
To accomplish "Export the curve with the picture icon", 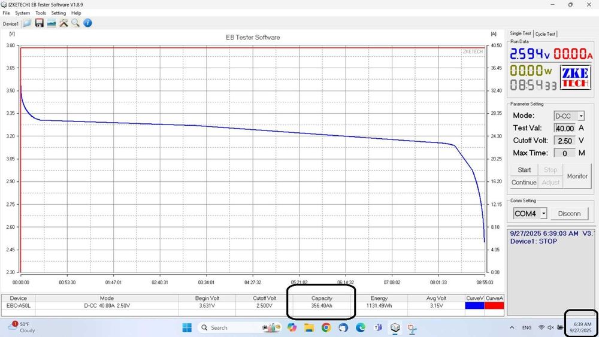I will [51, 23].
